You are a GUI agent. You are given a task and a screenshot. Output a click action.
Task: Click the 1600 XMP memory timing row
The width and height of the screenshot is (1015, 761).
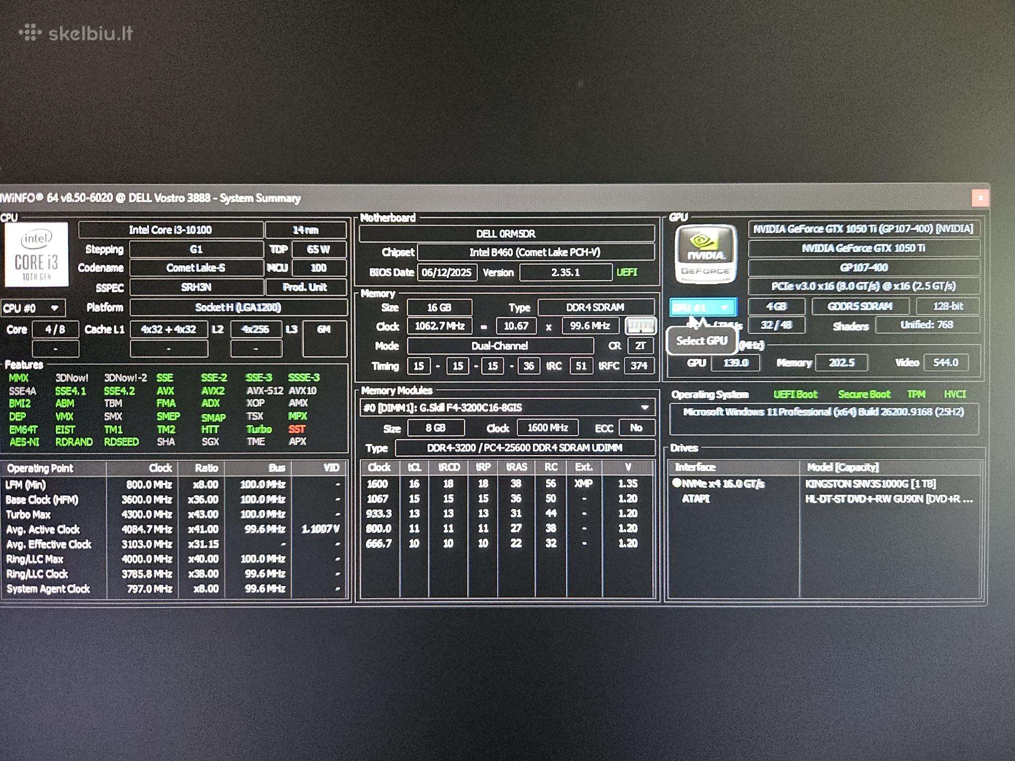point(507,484)
